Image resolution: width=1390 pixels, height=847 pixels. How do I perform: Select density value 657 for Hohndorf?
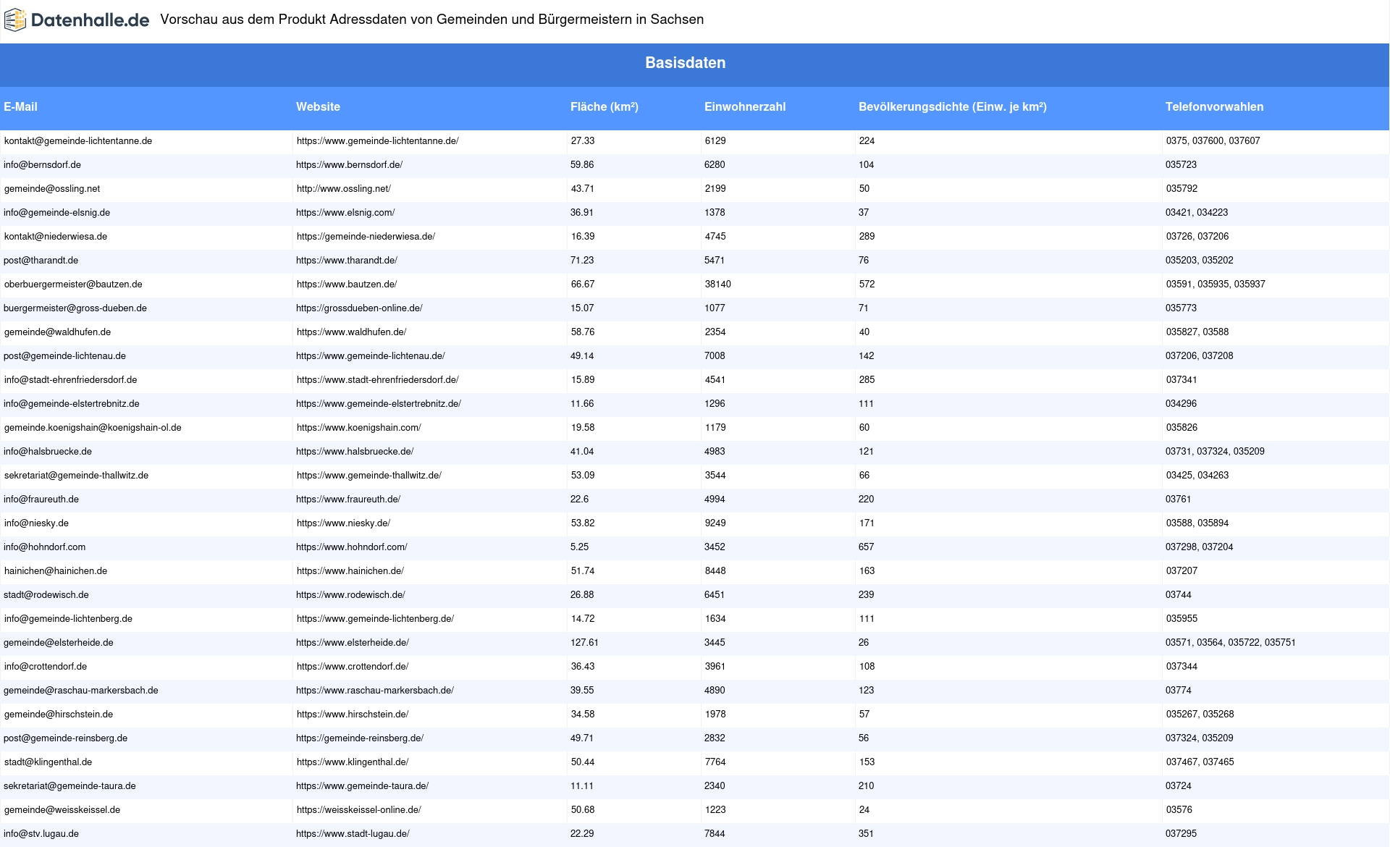pos(867,547)
